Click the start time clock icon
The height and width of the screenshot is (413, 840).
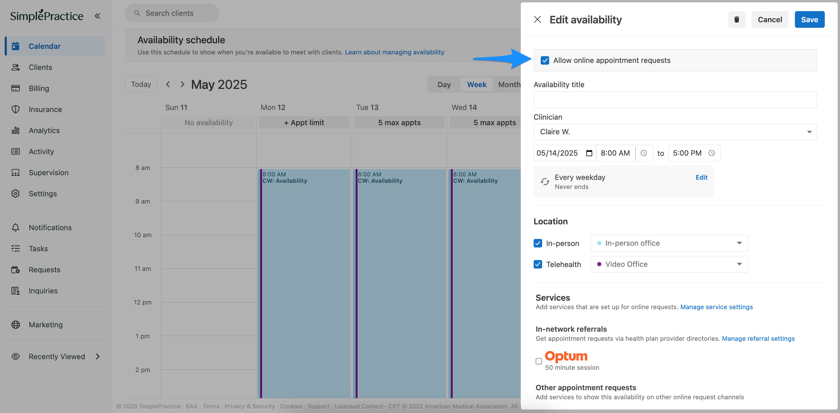[643, 153]
